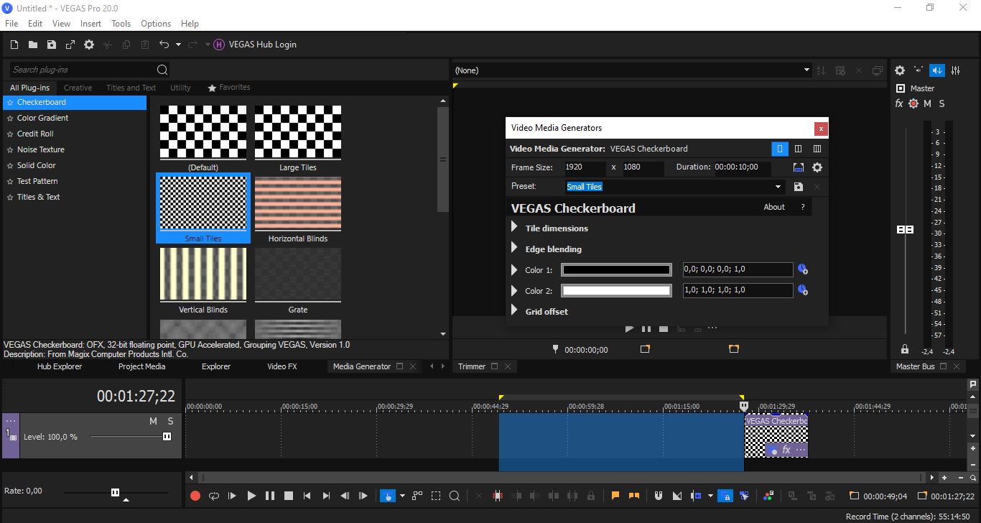Viewport: 981px width, 523px height.
Task: Switch to the Creative plug-ins tab
Action: click(78, 88)
